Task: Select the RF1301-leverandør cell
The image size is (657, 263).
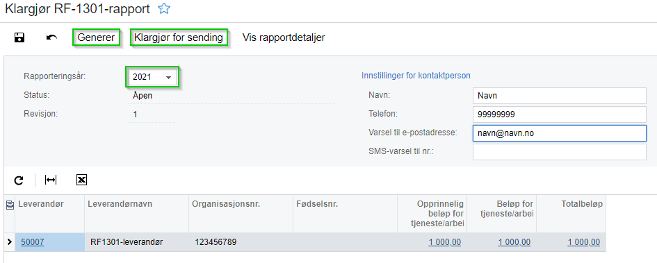Action: [x=136, y=241]
